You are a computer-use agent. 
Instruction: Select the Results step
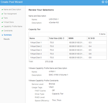tap(6, 39)
